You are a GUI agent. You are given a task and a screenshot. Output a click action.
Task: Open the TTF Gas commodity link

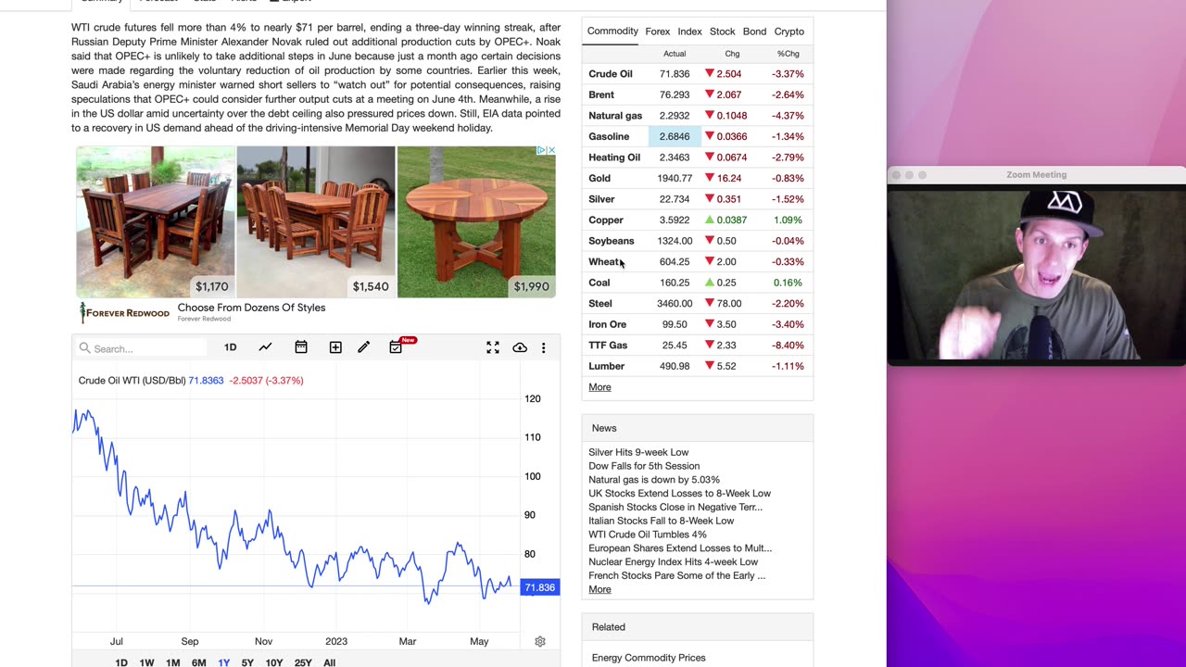coord(608,345)
